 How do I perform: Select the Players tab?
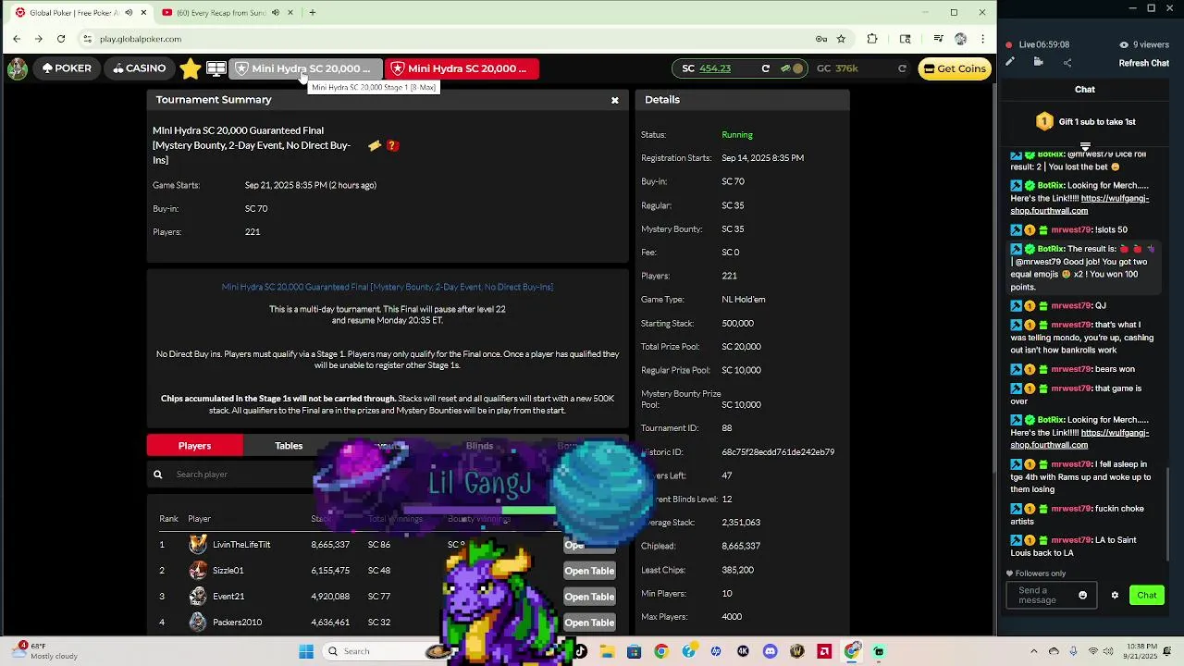tap(194, 446)
